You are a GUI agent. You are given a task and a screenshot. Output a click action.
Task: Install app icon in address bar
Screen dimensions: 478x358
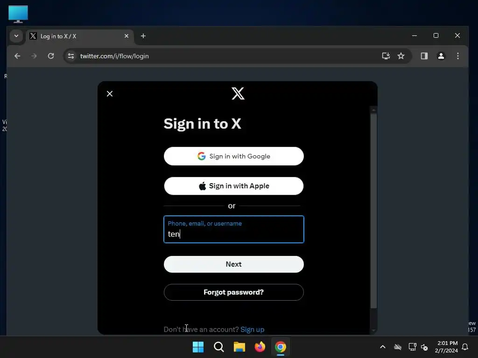(x=386, y=56)
